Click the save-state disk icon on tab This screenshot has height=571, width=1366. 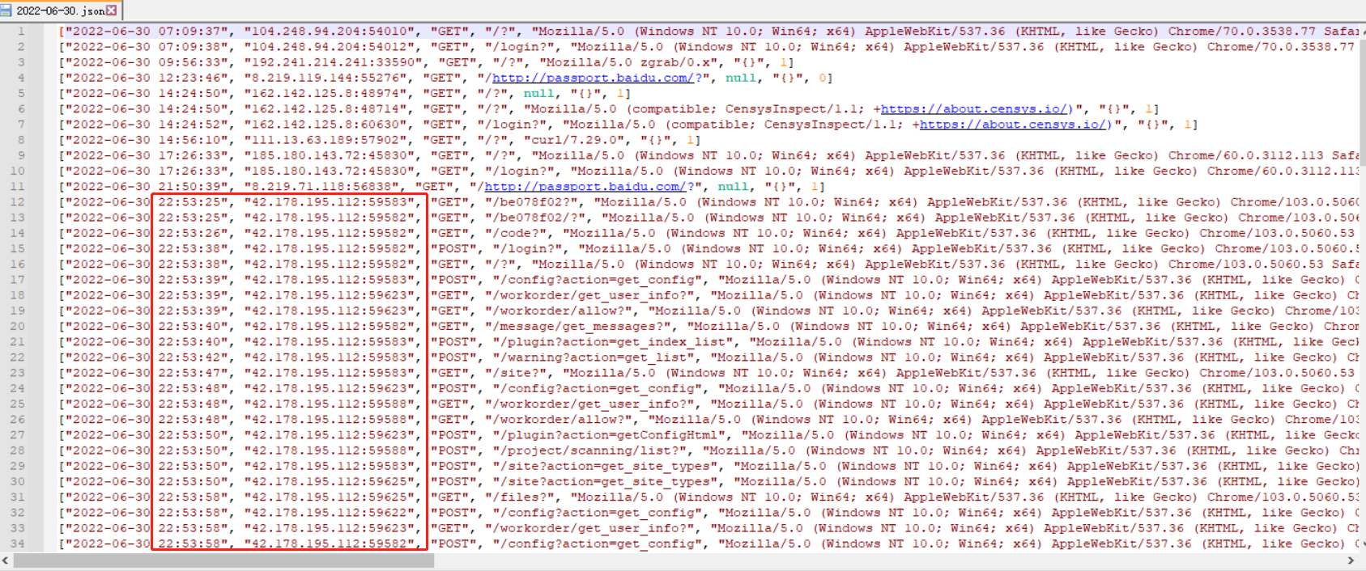click(x=7, y=11)
